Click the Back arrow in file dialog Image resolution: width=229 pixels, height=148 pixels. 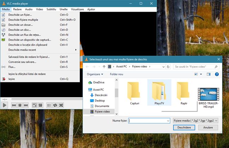click(x=87, y=67)
